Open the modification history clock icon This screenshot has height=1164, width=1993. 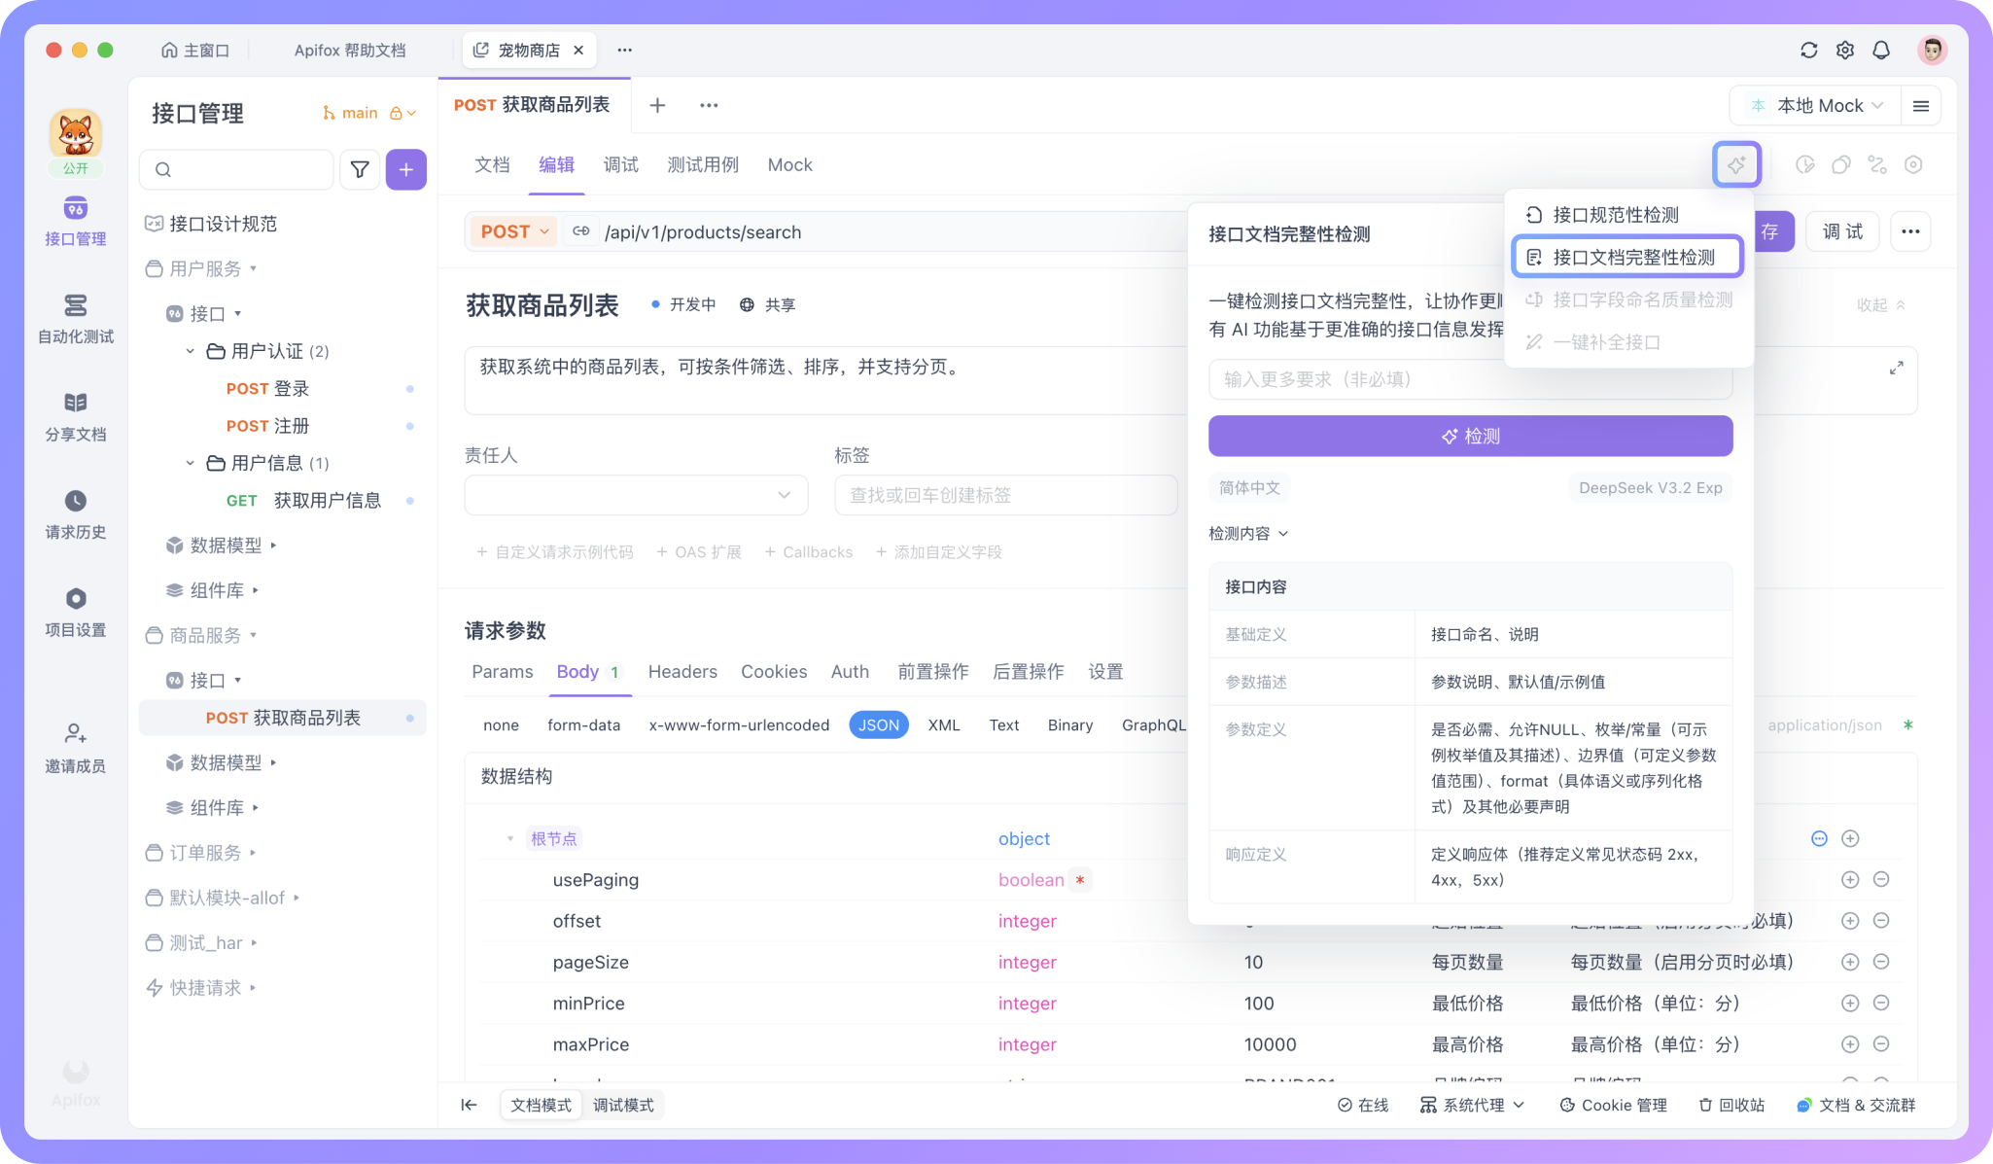(x=1805, y=164)
